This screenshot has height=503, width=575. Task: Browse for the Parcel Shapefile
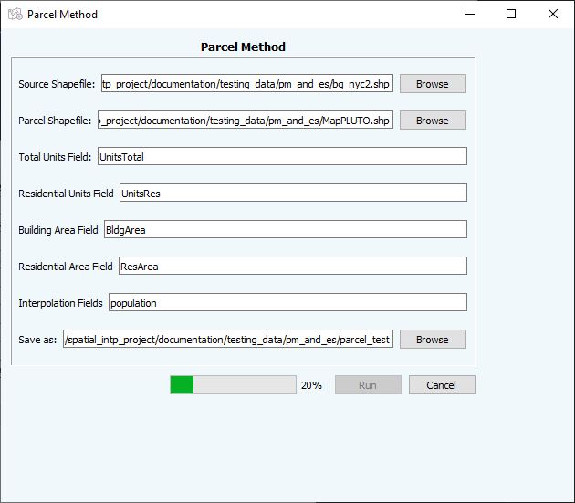pos(433,121)
